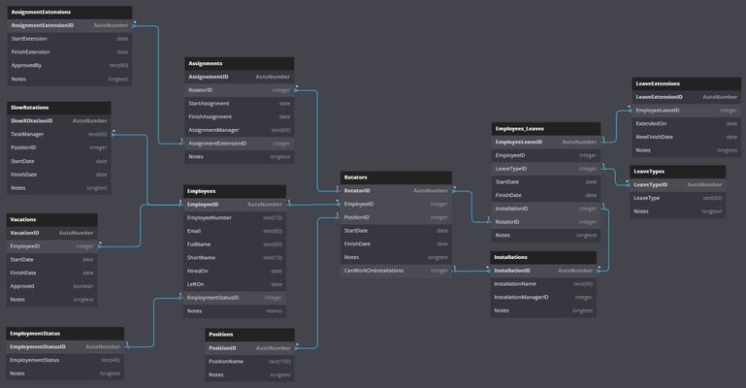The width and height of the screenshot is (746, 388).
Task: Select EmployeeID field in Vacations table
Action: [51, 246]
